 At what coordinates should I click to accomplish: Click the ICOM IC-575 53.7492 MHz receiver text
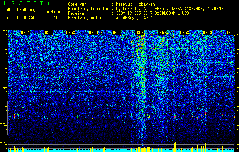[152, 13]
